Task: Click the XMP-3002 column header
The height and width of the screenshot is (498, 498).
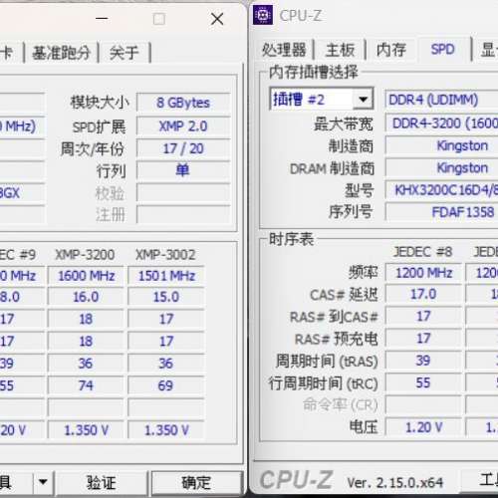Action: [165, 255]
